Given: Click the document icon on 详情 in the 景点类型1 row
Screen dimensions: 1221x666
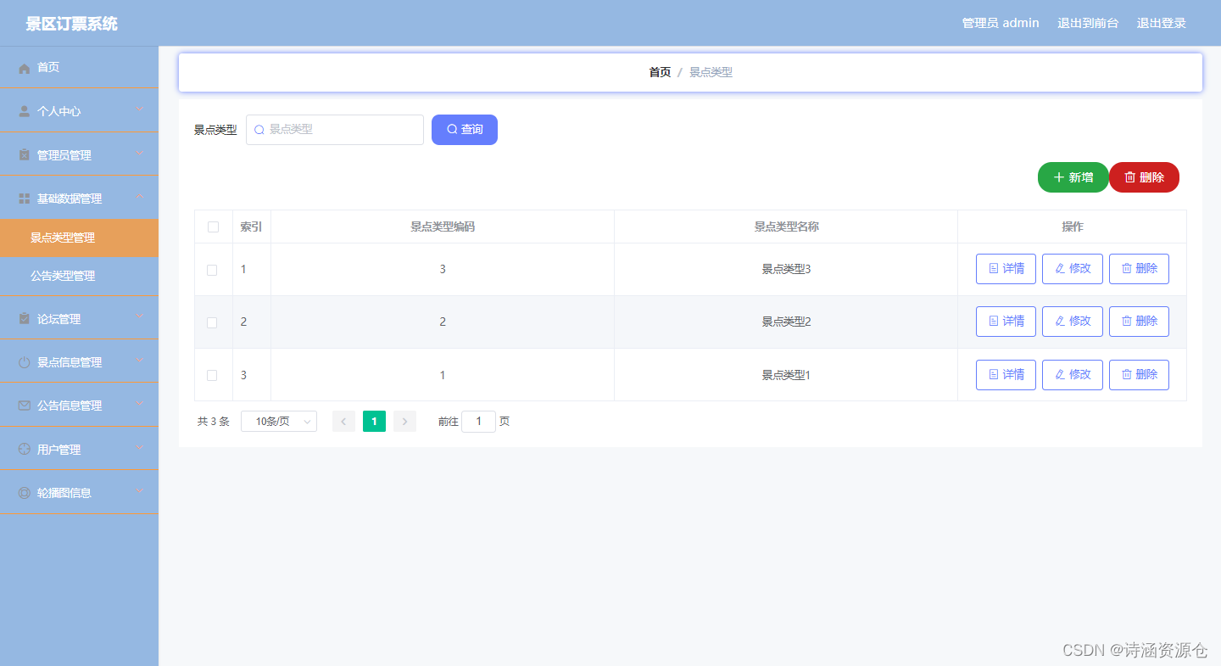Looking at the screenshot, I should click(x=994, y=374).
